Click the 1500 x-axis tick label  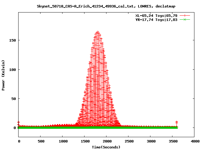(x=85, y=141)
